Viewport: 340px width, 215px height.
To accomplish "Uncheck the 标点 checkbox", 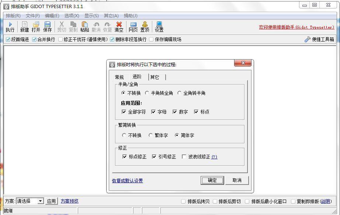I will click(x=196, y=112).
